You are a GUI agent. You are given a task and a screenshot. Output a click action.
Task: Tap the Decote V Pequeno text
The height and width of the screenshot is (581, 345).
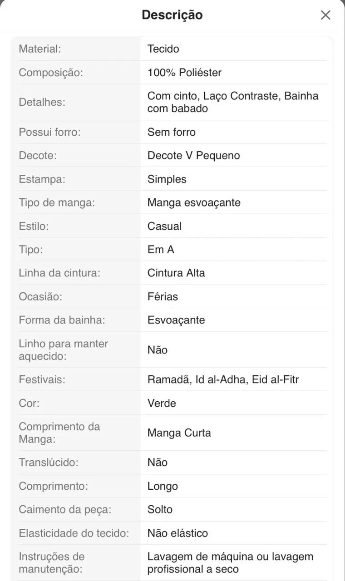click(194, 155)
